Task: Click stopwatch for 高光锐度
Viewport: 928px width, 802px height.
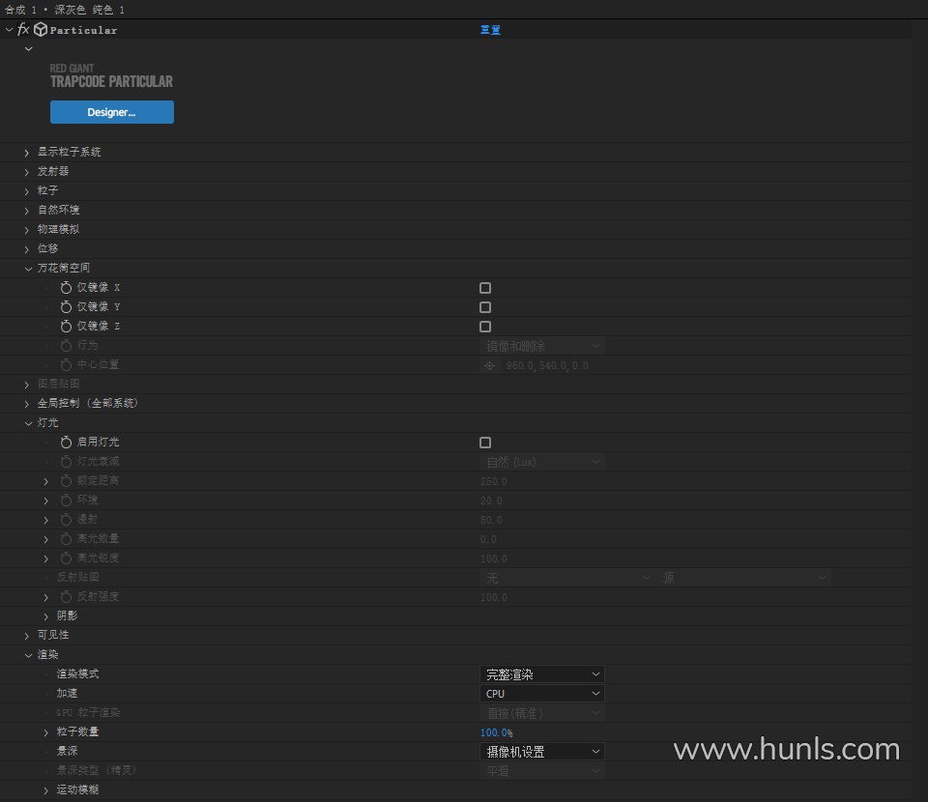Action: coord(66,559)
